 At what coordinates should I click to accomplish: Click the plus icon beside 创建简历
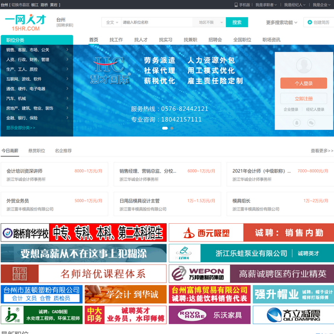pyautogui.click(x=309, y=23)
